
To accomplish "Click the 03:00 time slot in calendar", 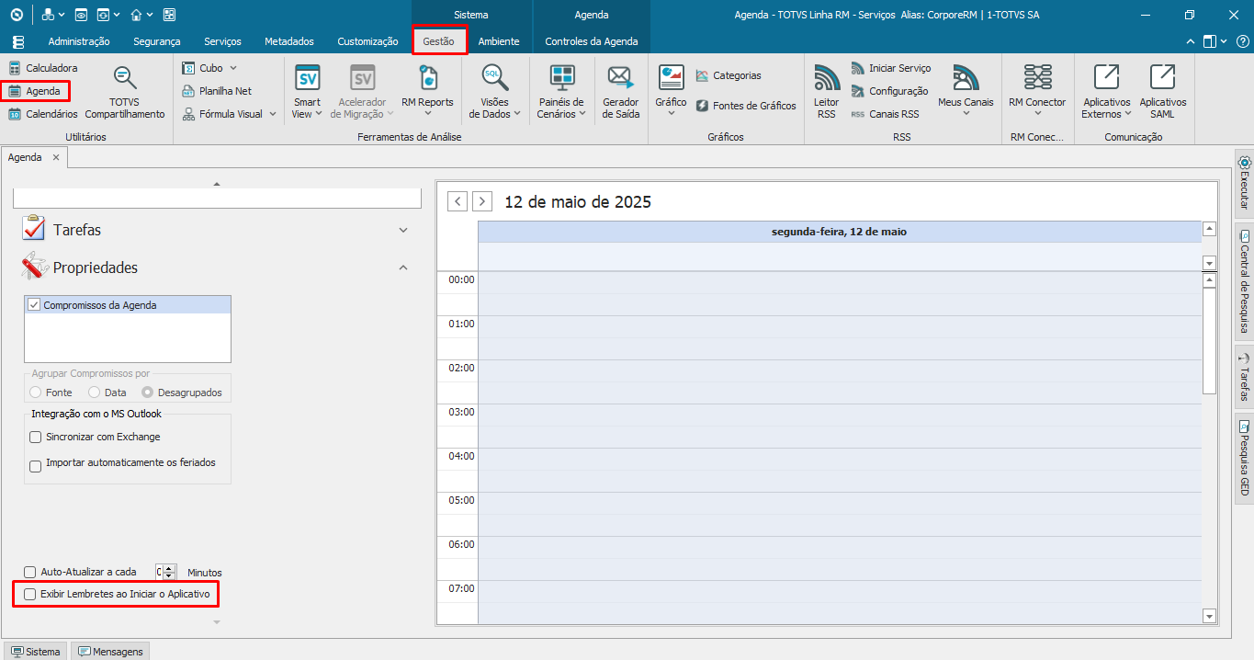I will (840, 415).
